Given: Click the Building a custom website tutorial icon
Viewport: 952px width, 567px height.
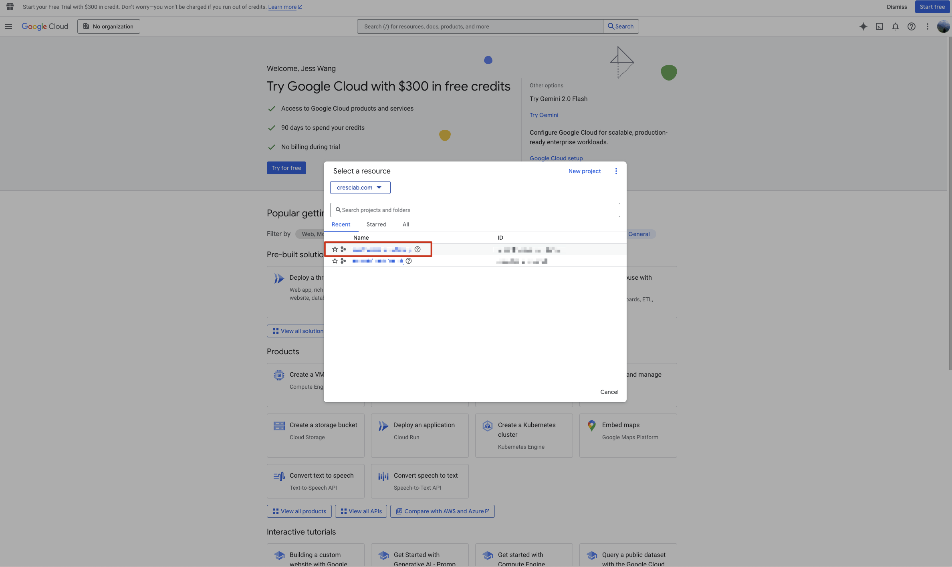Looking at the screenshot, I should (279, 555).
